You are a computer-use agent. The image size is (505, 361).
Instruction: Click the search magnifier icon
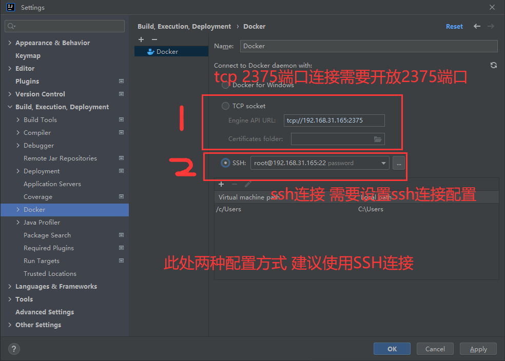11,26
